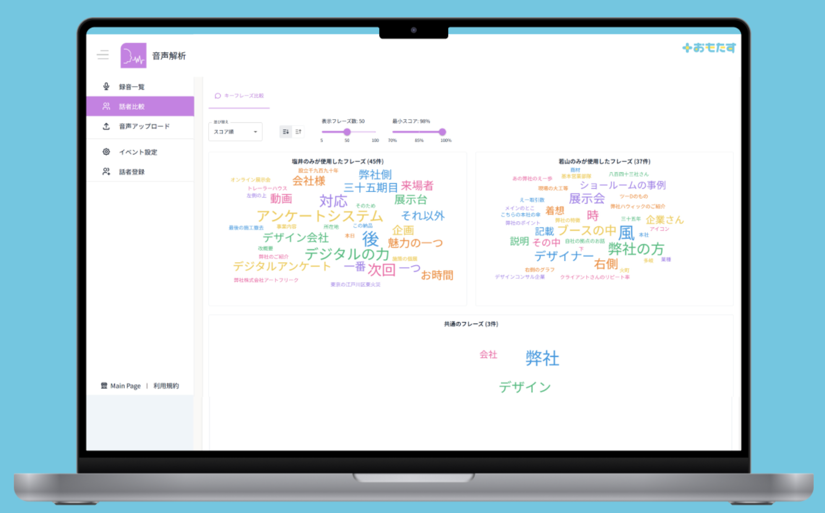Open the Main Page link
825x513 pixels.
tap(125, 386)
